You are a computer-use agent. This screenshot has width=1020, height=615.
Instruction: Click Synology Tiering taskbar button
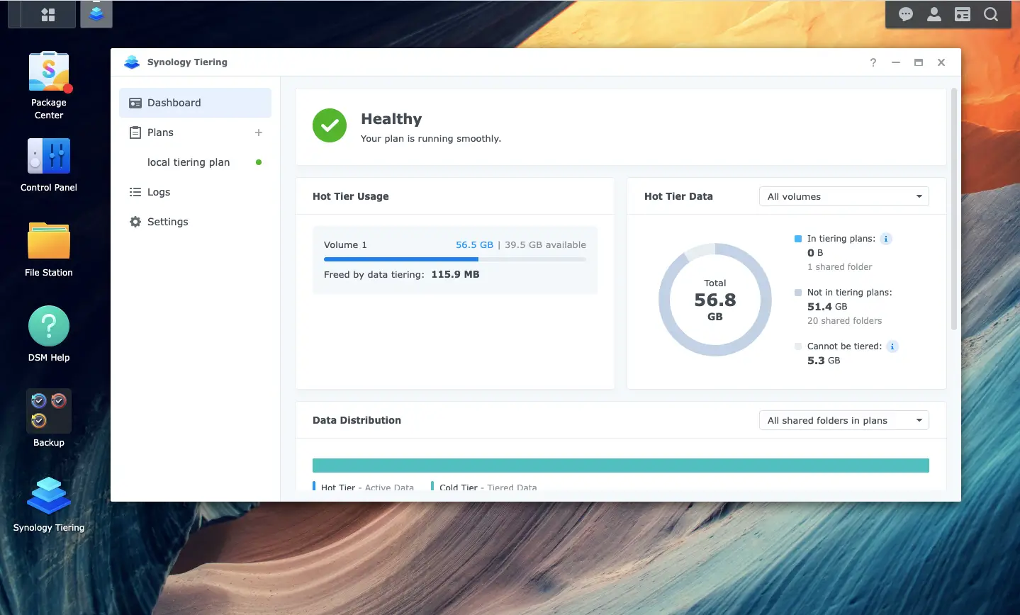coord(96,14)
